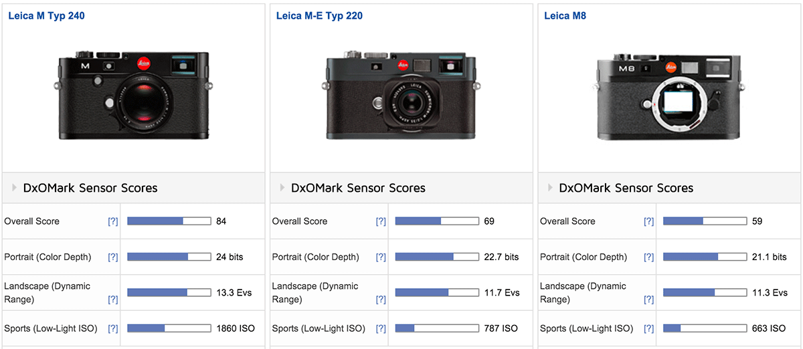
Task: Click Overall Score help [?] for Leica M-E Typ 220
Action: [x=381, y=221]
